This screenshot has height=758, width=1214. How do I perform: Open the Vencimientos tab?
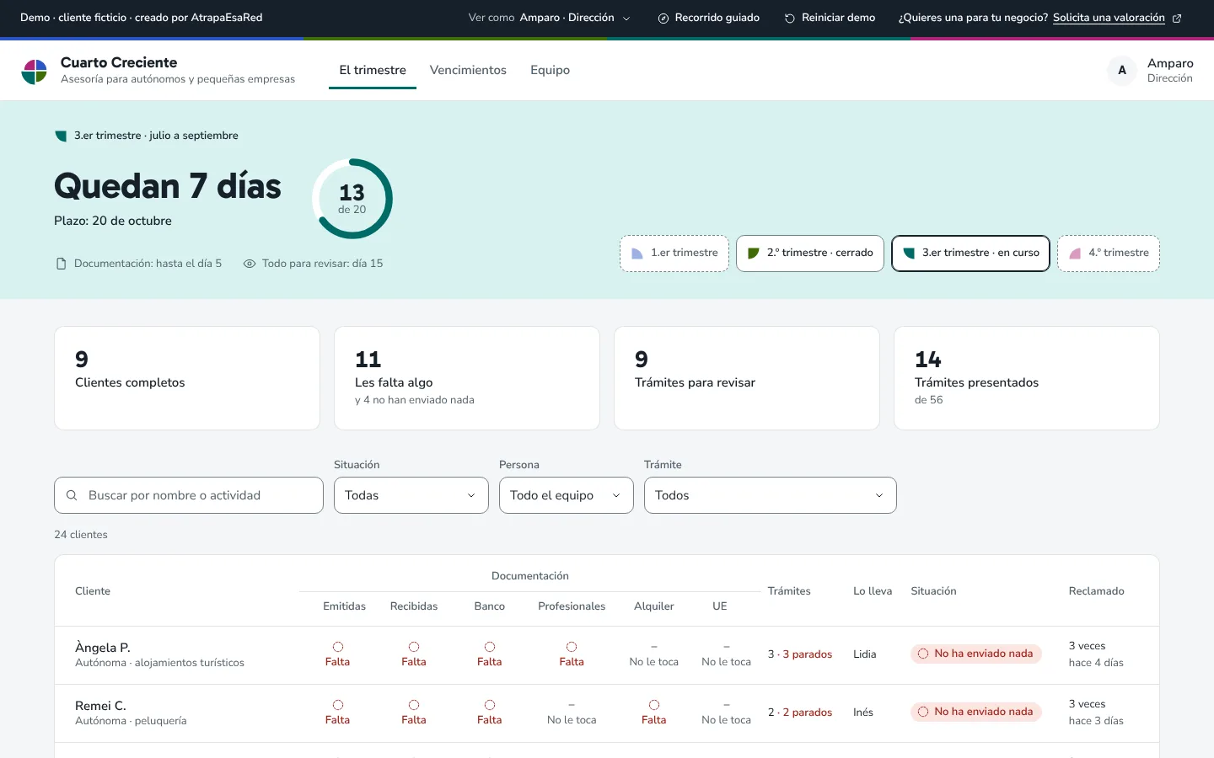[x=468, y=70]
